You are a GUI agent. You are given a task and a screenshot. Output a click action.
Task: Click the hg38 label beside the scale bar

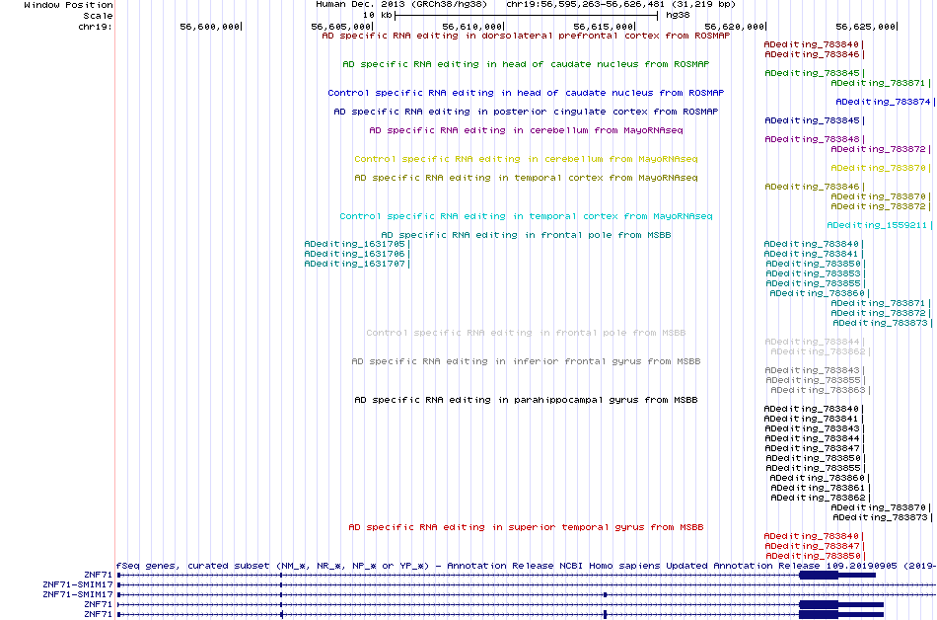678,16
